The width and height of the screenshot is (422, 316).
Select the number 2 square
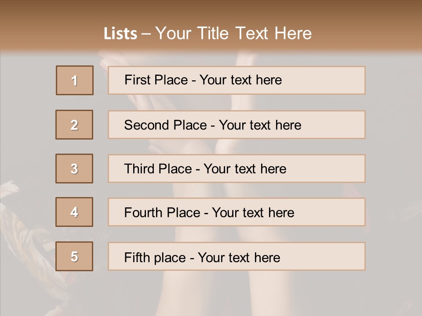[x=74, y=125]
